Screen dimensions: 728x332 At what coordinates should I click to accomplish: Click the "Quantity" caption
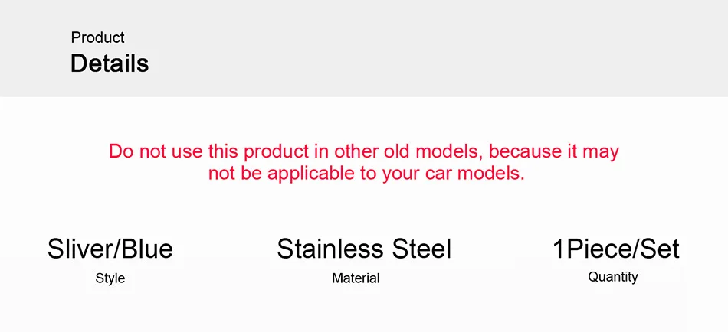pyautogui.click(x=613, y=277)
